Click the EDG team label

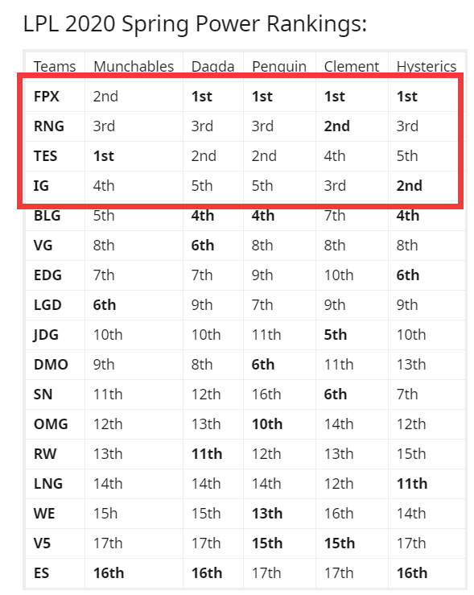[47, 275]
